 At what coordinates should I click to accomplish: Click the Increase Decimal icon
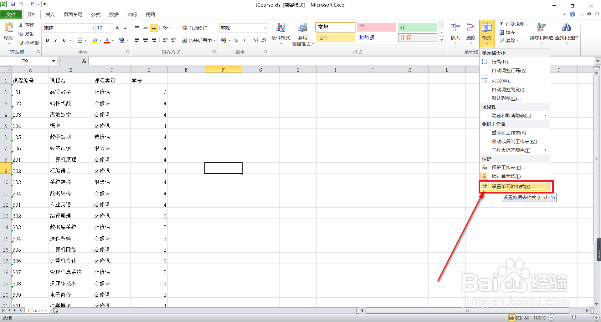(256, 40)
